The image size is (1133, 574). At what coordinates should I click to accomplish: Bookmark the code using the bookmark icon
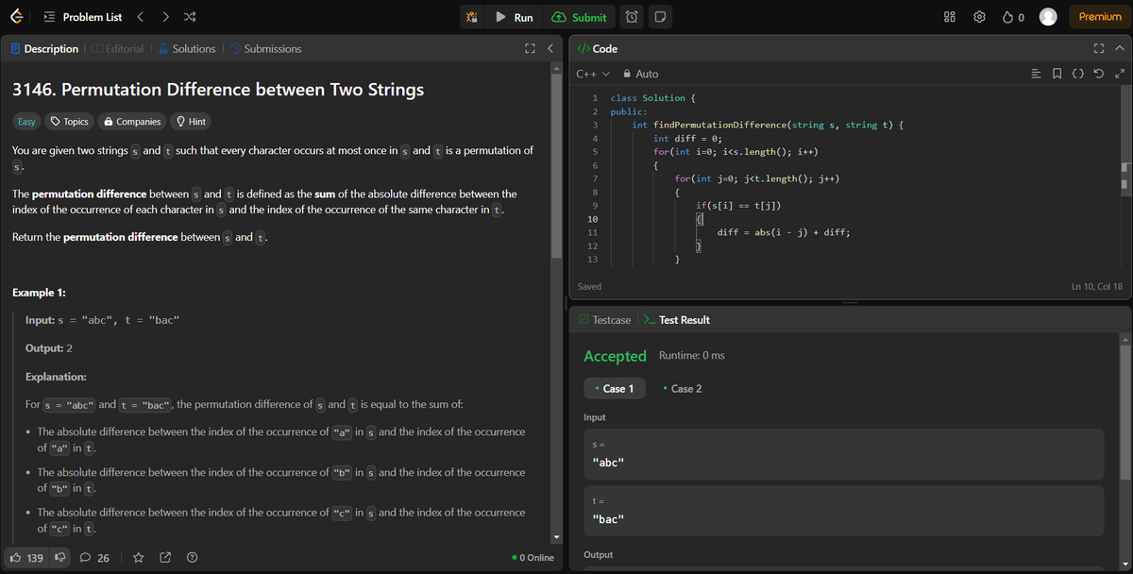tap(1057, 73)
